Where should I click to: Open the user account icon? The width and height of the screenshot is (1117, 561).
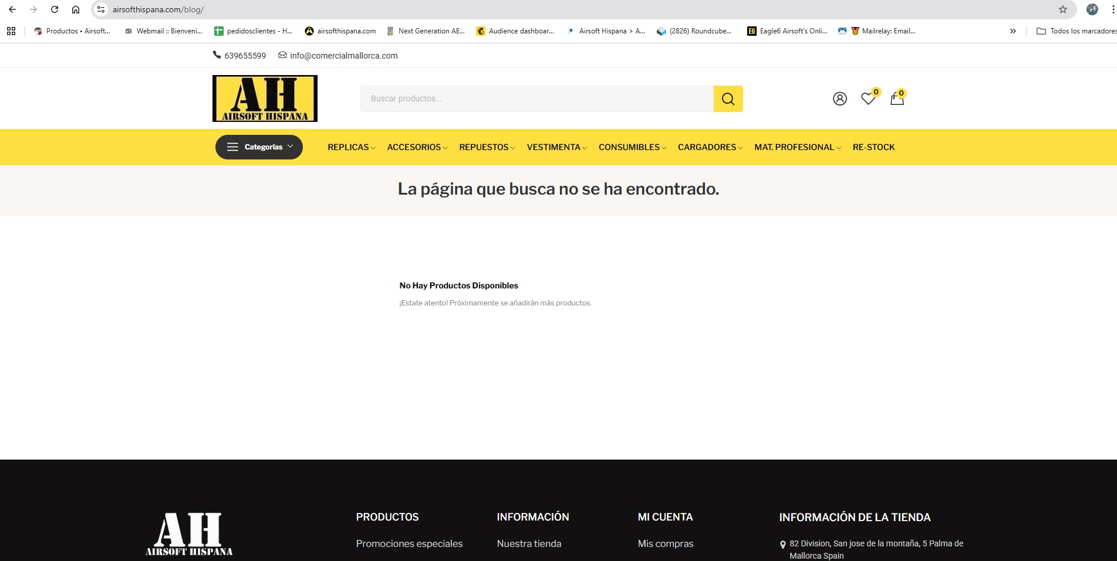pos(839,98)
